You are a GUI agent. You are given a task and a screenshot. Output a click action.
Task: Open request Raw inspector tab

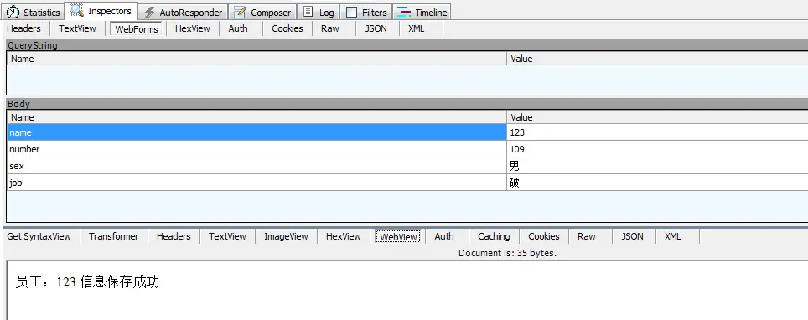coord(329,28)
